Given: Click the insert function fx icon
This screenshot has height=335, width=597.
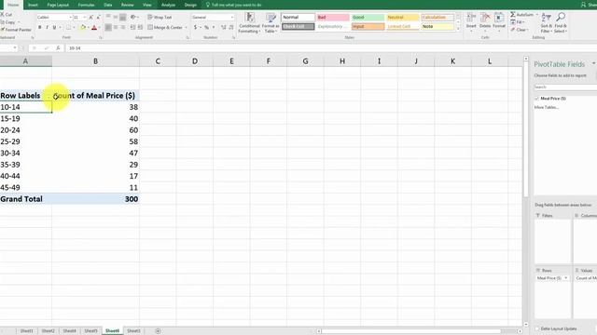Looking at the screenshot, I should click(x=58, y=48).
